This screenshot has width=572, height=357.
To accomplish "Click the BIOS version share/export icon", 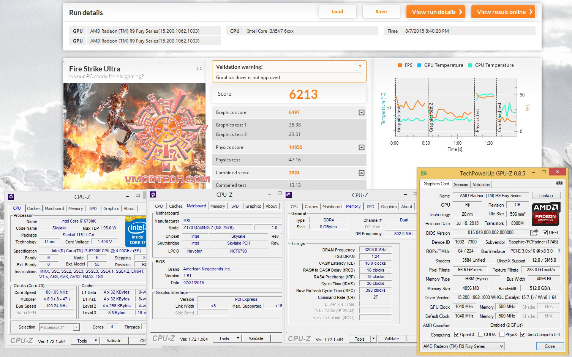I will tap(534, 232).
